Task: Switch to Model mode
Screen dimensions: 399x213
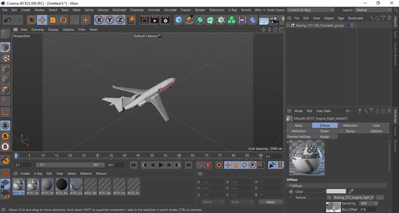Action: [x=5, y=47]
